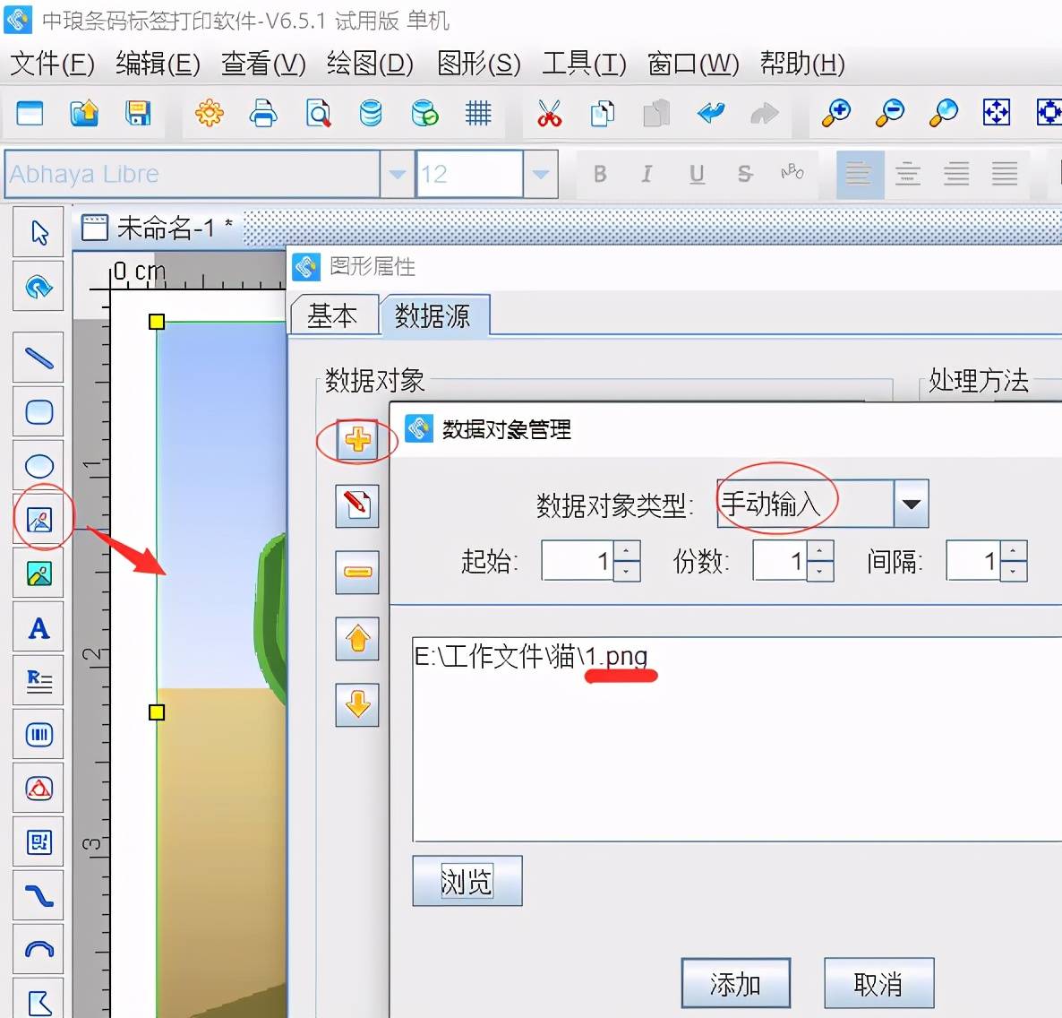Click the move up arrow icon
Viewport: 1062px width, 1018px height.
(x=357, y=639)
